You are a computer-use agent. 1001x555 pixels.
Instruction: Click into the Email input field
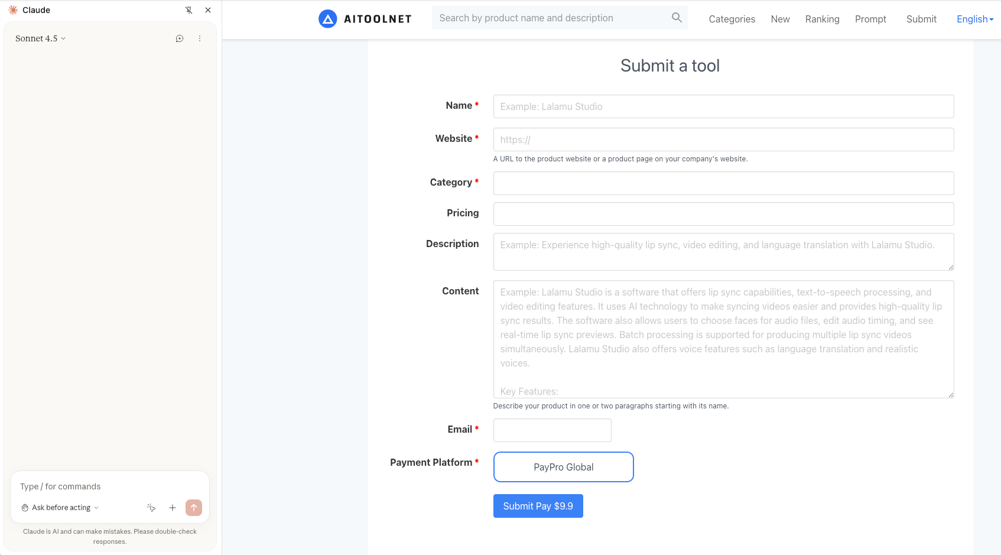[552, 430]
